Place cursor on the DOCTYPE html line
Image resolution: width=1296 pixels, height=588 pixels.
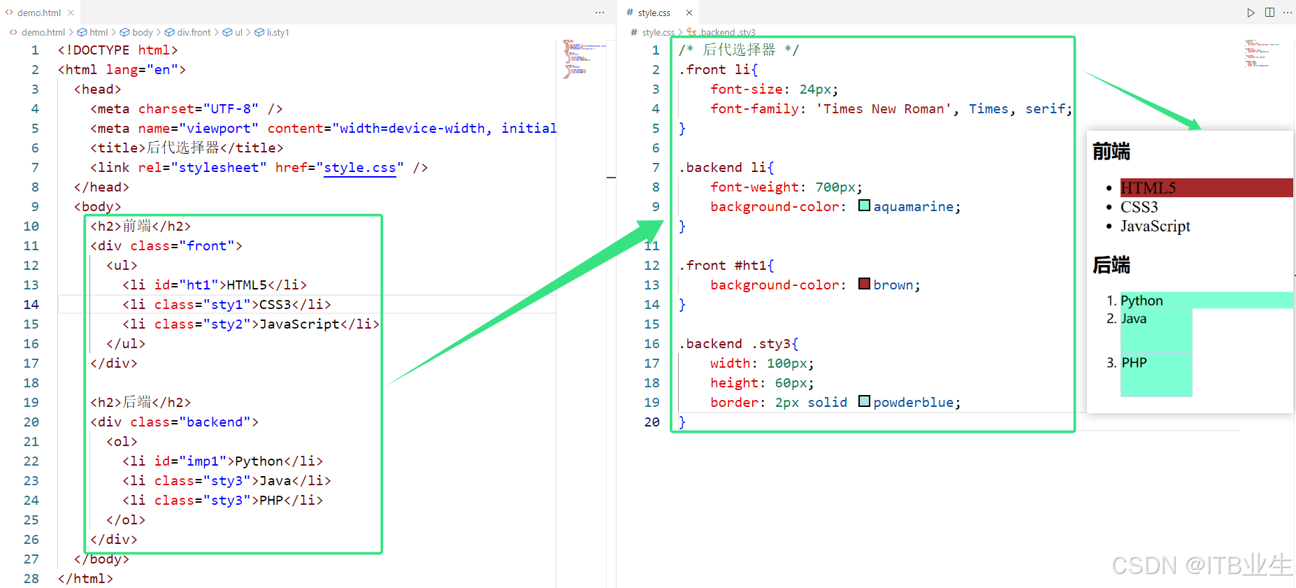117,50
